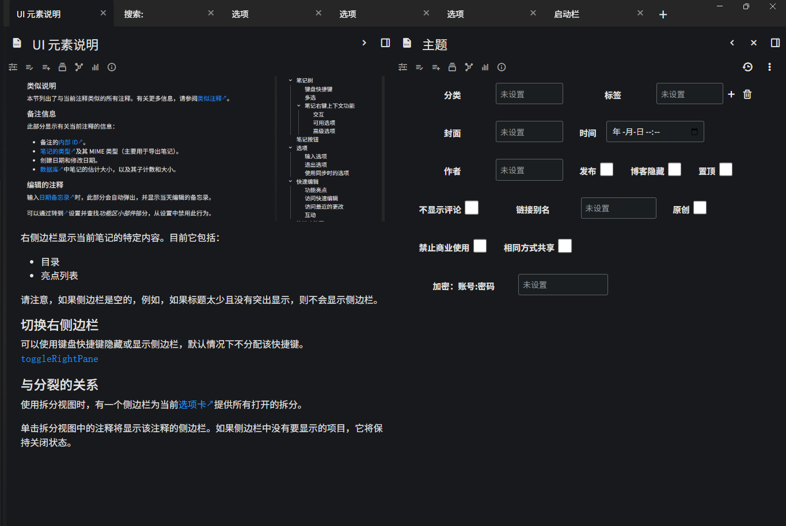Toggle the 原创 checkbox
This screenshot has height=526, width=786.
pyautogui.click(x=700, y=208)
